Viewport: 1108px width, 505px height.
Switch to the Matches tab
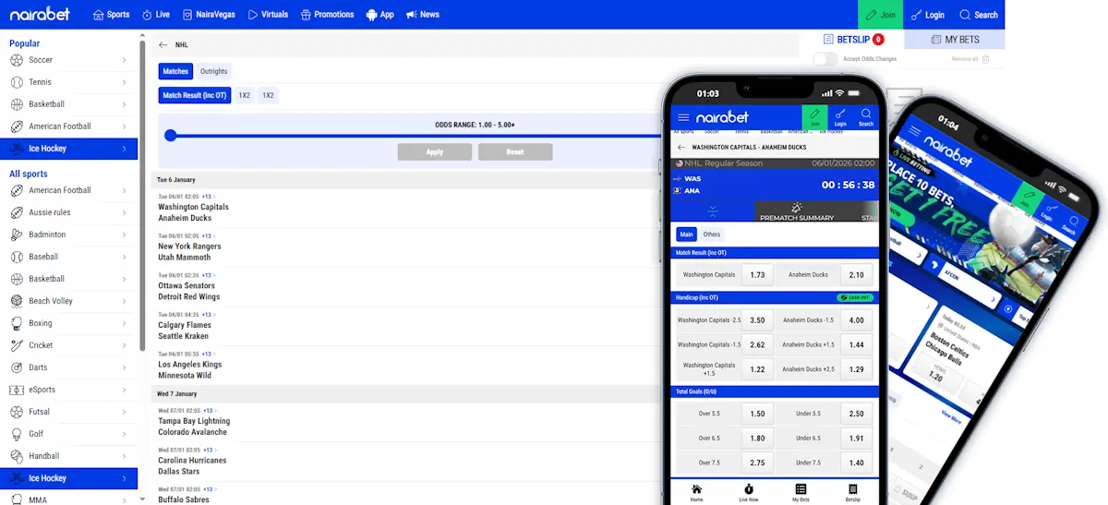(x=175, y=71)
